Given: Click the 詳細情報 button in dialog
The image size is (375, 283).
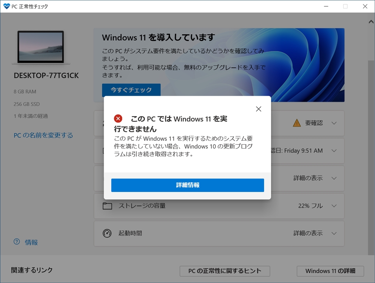Looking at the screenshot, I should click(x=187, y=185).
